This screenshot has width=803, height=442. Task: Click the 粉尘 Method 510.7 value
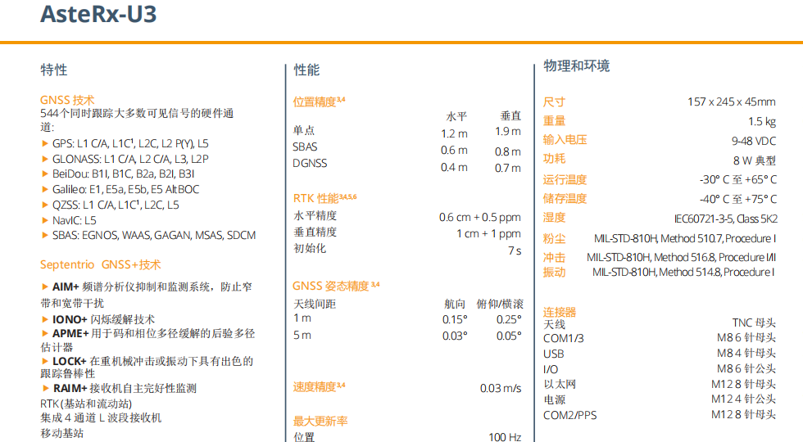tap(685, 238)
